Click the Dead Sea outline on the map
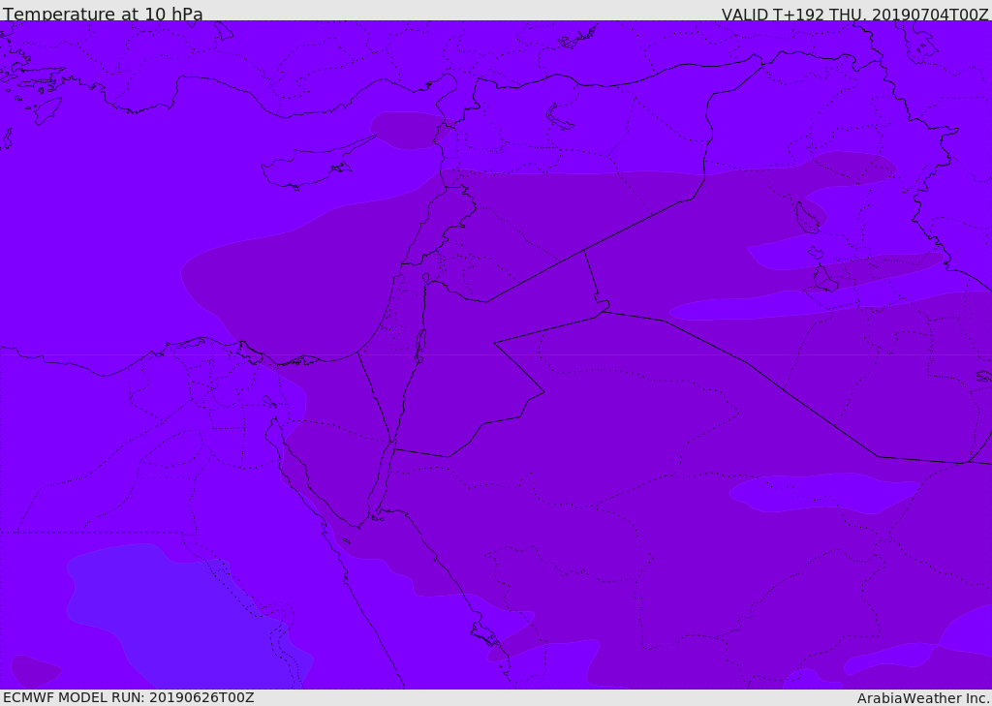992x706 pixels. click(x=419, y=345)
